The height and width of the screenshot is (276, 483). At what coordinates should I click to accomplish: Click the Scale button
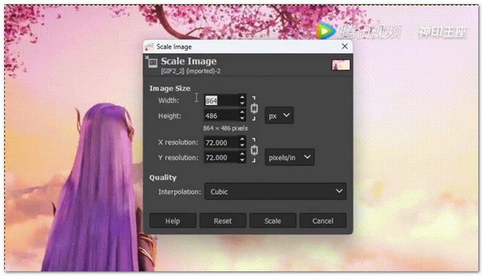pos(273,221)
